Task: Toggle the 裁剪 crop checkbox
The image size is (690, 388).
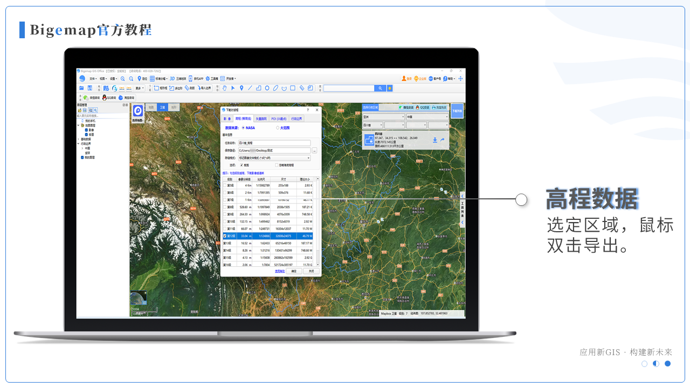Action: pos(241,165)
